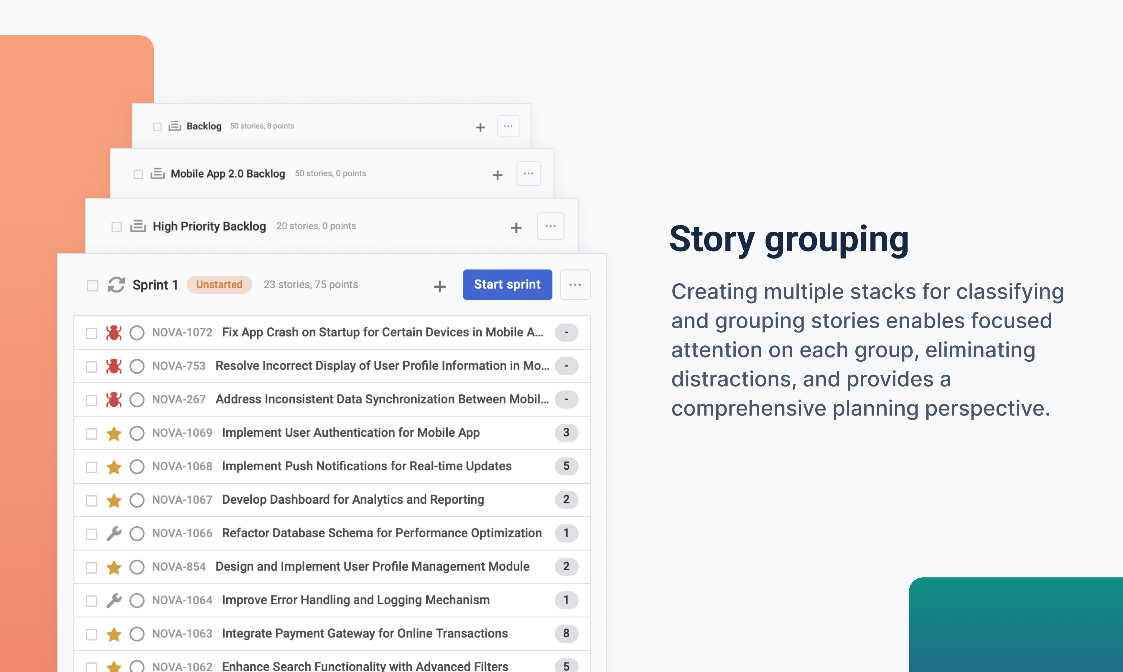Check the Sprint 1 select-all checkbox
The width and height of the screenshot is (1123, 672).
tap(92, 285)
